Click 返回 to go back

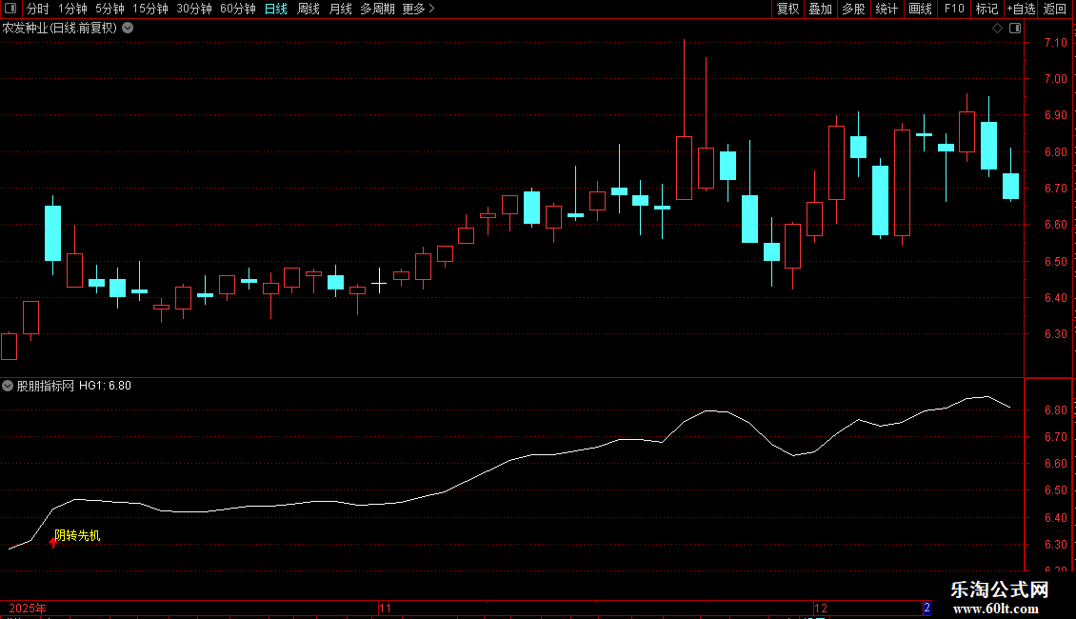[x=1055, y=9]
